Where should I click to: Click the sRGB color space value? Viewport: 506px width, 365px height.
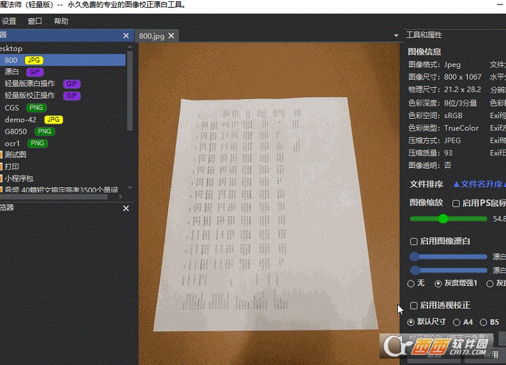453,116
